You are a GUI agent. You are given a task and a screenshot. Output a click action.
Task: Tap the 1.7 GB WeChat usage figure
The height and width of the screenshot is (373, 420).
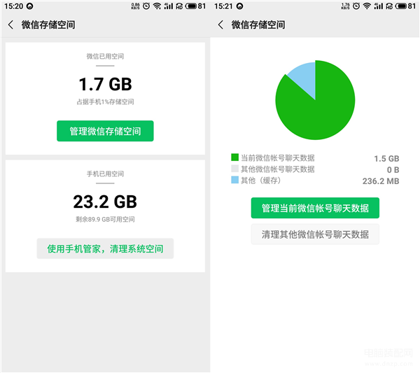(105, 84)
